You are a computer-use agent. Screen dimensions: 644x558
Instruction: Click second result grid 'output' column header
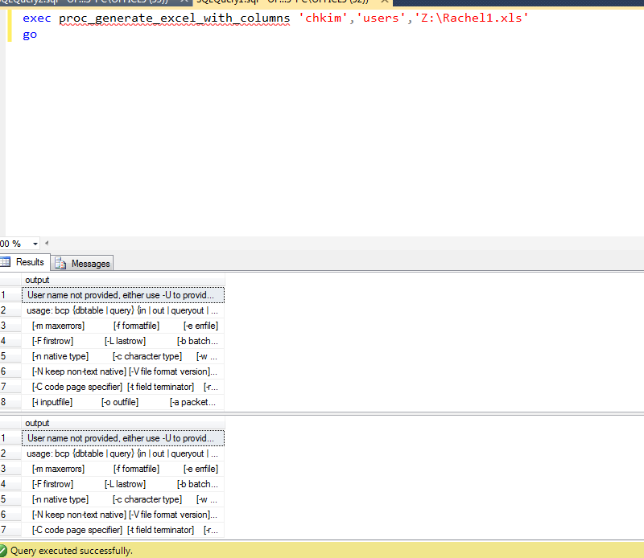(123, 423)
